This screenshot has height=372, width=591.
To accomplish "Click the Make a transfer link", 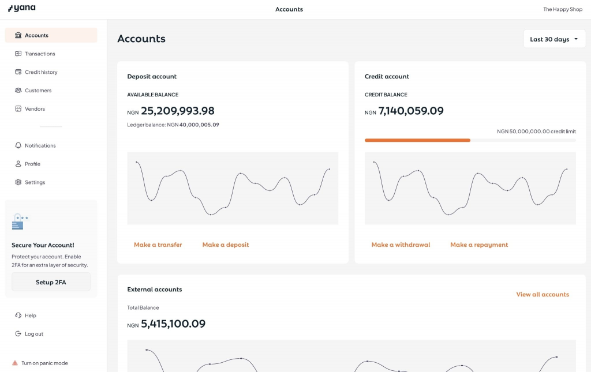I will [x=158, y=245].
